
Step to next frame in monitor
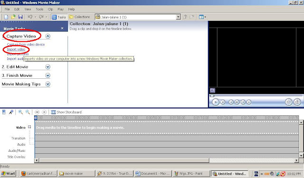click(243, 102)
